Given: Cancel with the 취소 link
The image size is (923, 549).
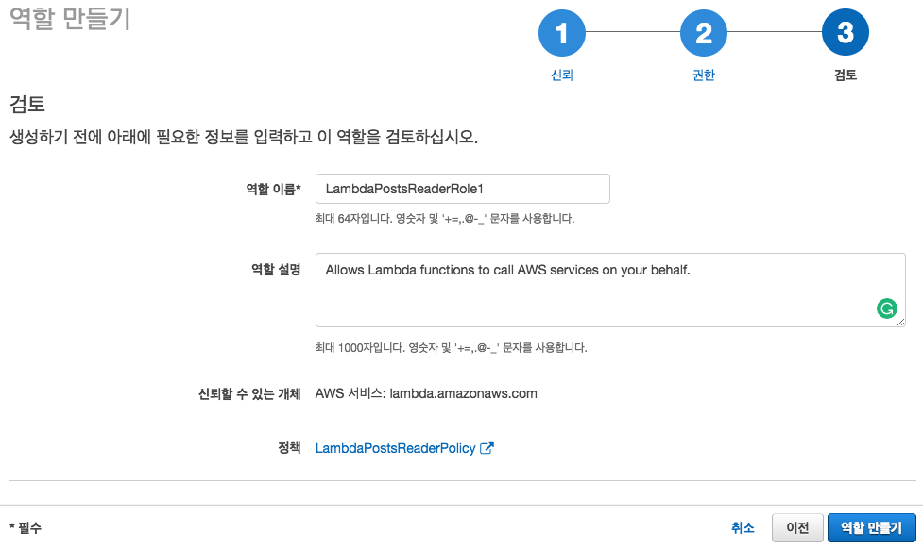Looking at the screenshot, I should [743, 528].
